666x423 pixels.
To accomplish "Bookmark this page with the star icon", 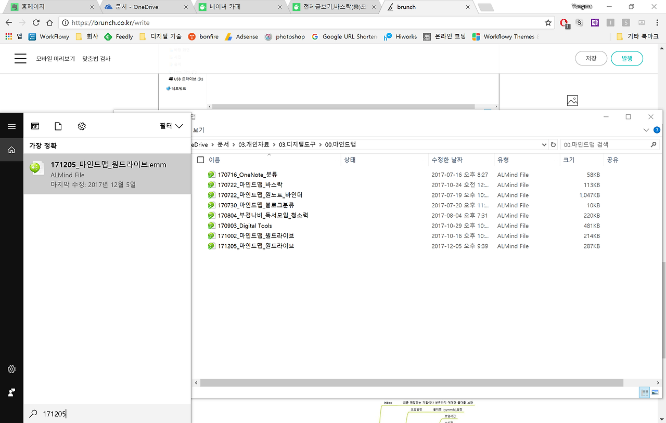I will pos(548,23).
